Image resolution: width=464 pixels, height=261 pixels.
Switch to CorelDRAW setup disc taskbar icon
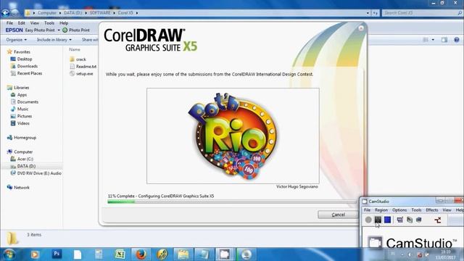246,254
